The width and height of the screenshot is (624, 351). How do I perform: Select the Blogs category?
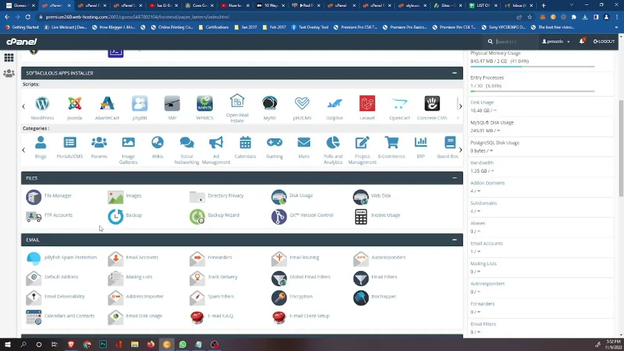[x=40, y=148]
